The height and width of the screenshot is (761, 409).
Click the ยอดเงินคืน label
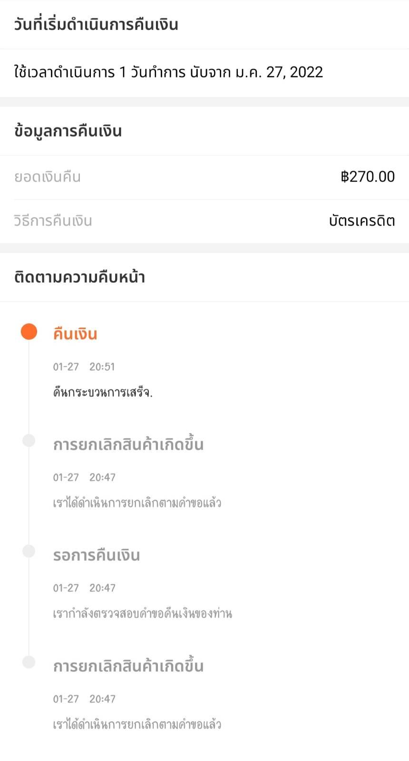pos(48,177)
